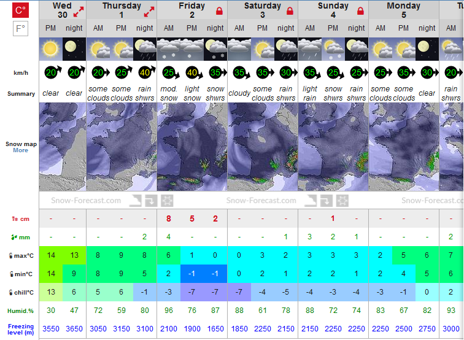Click the light rain icon for Sunday AM
464x340 pixels.
pyautogui.click(x=310, y=49)
